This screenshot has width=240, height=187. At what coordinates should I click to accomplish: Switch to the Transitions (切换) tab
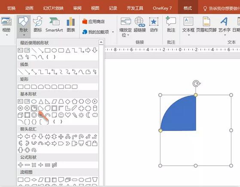(12, 8)
